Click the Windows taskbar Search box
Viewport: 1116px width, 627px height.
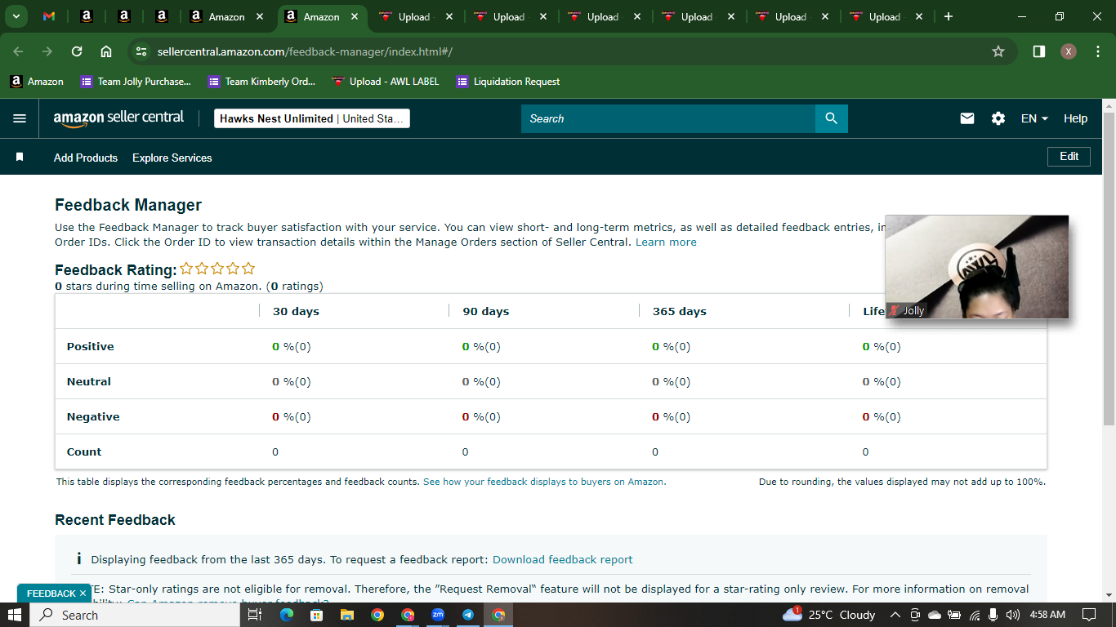pyautogui.click(x=136, y=615)
